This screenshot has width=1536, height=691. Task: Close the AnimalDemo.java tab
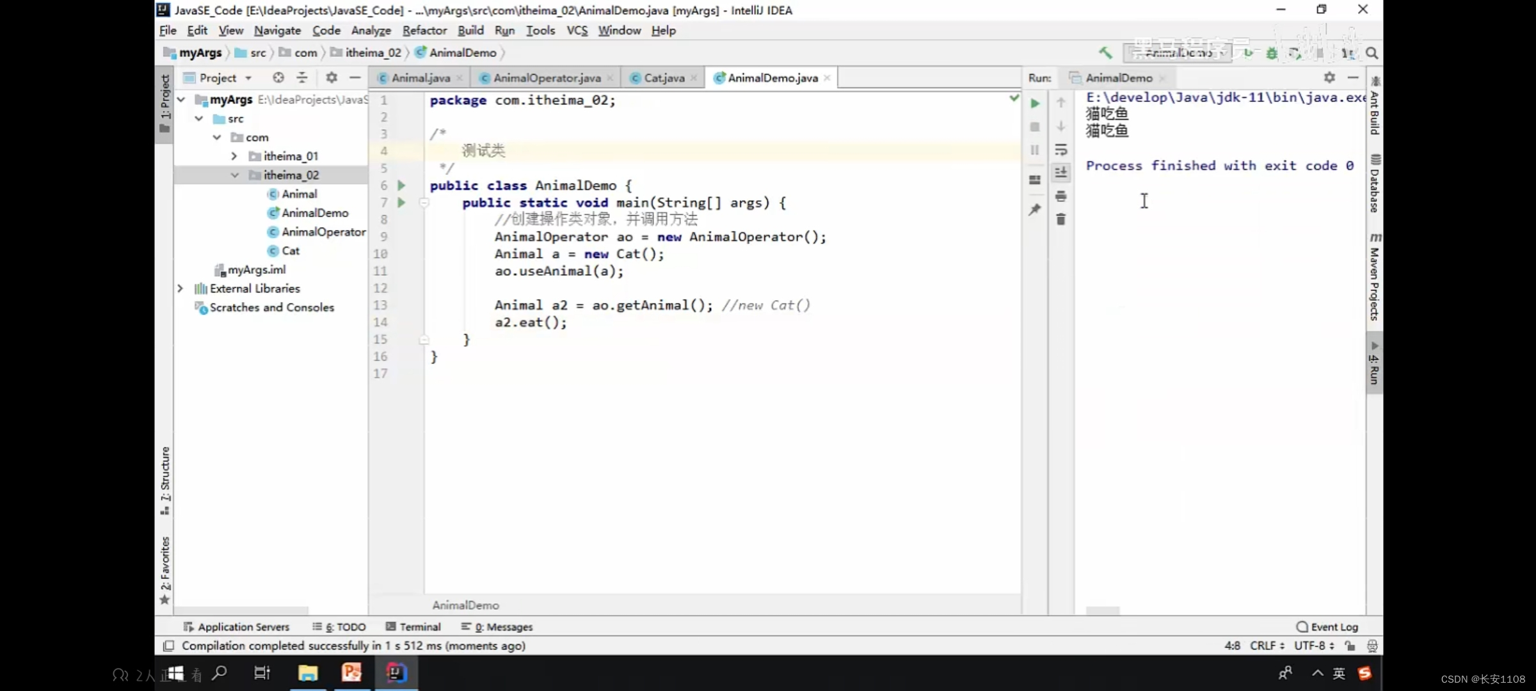point(827,77)
